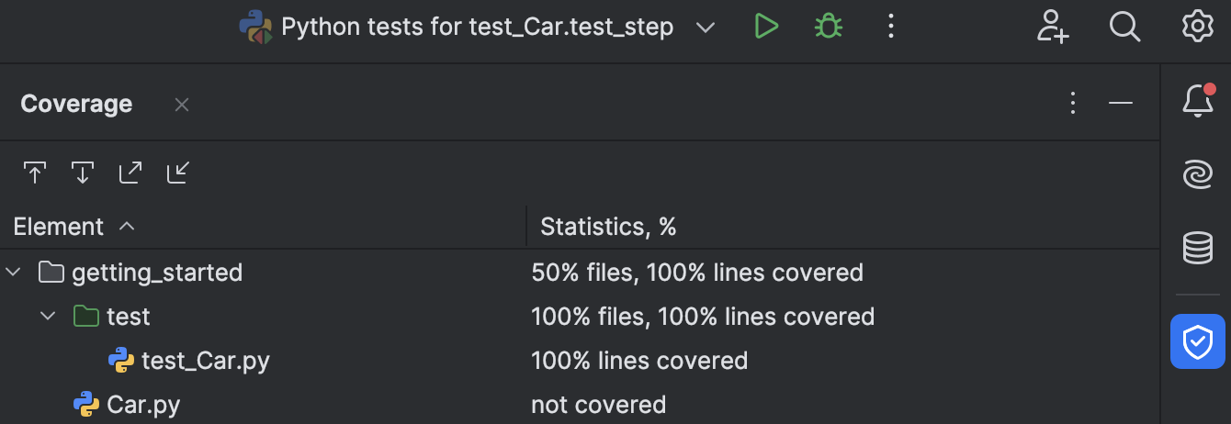Open Coverage panel options menu
The height and width of the screenshot is (424, 1231).
(x=1073, y=103)
